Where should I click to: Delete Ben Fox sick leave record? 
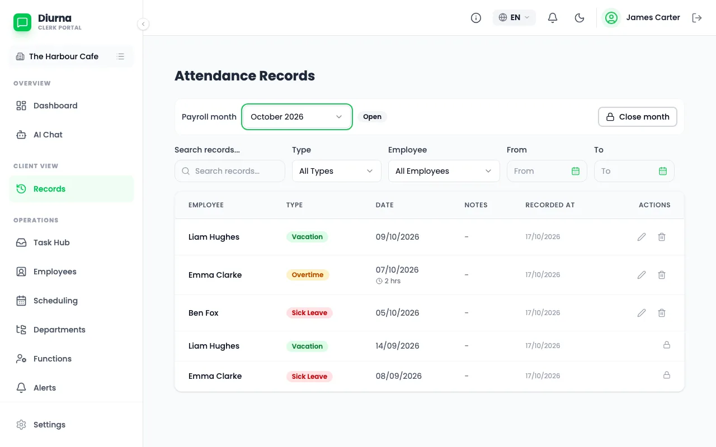662,313
